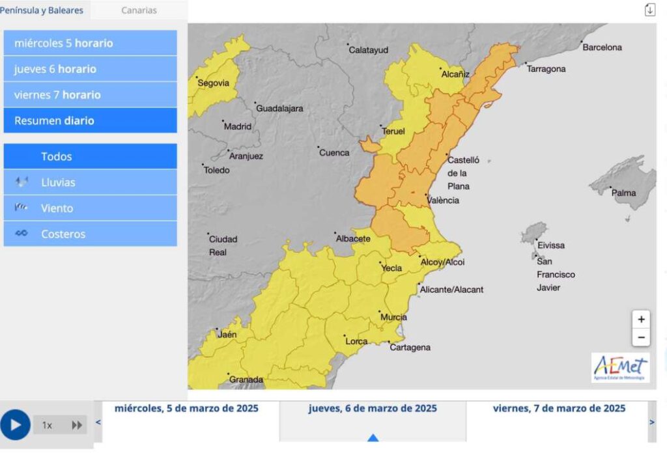The image size is (667, 455).
Task: Select the Lluvias rain warning filter
Action: pos(90,182)
